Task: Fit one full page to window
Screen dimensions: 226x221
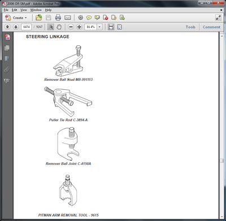Action: click(120, 27)
